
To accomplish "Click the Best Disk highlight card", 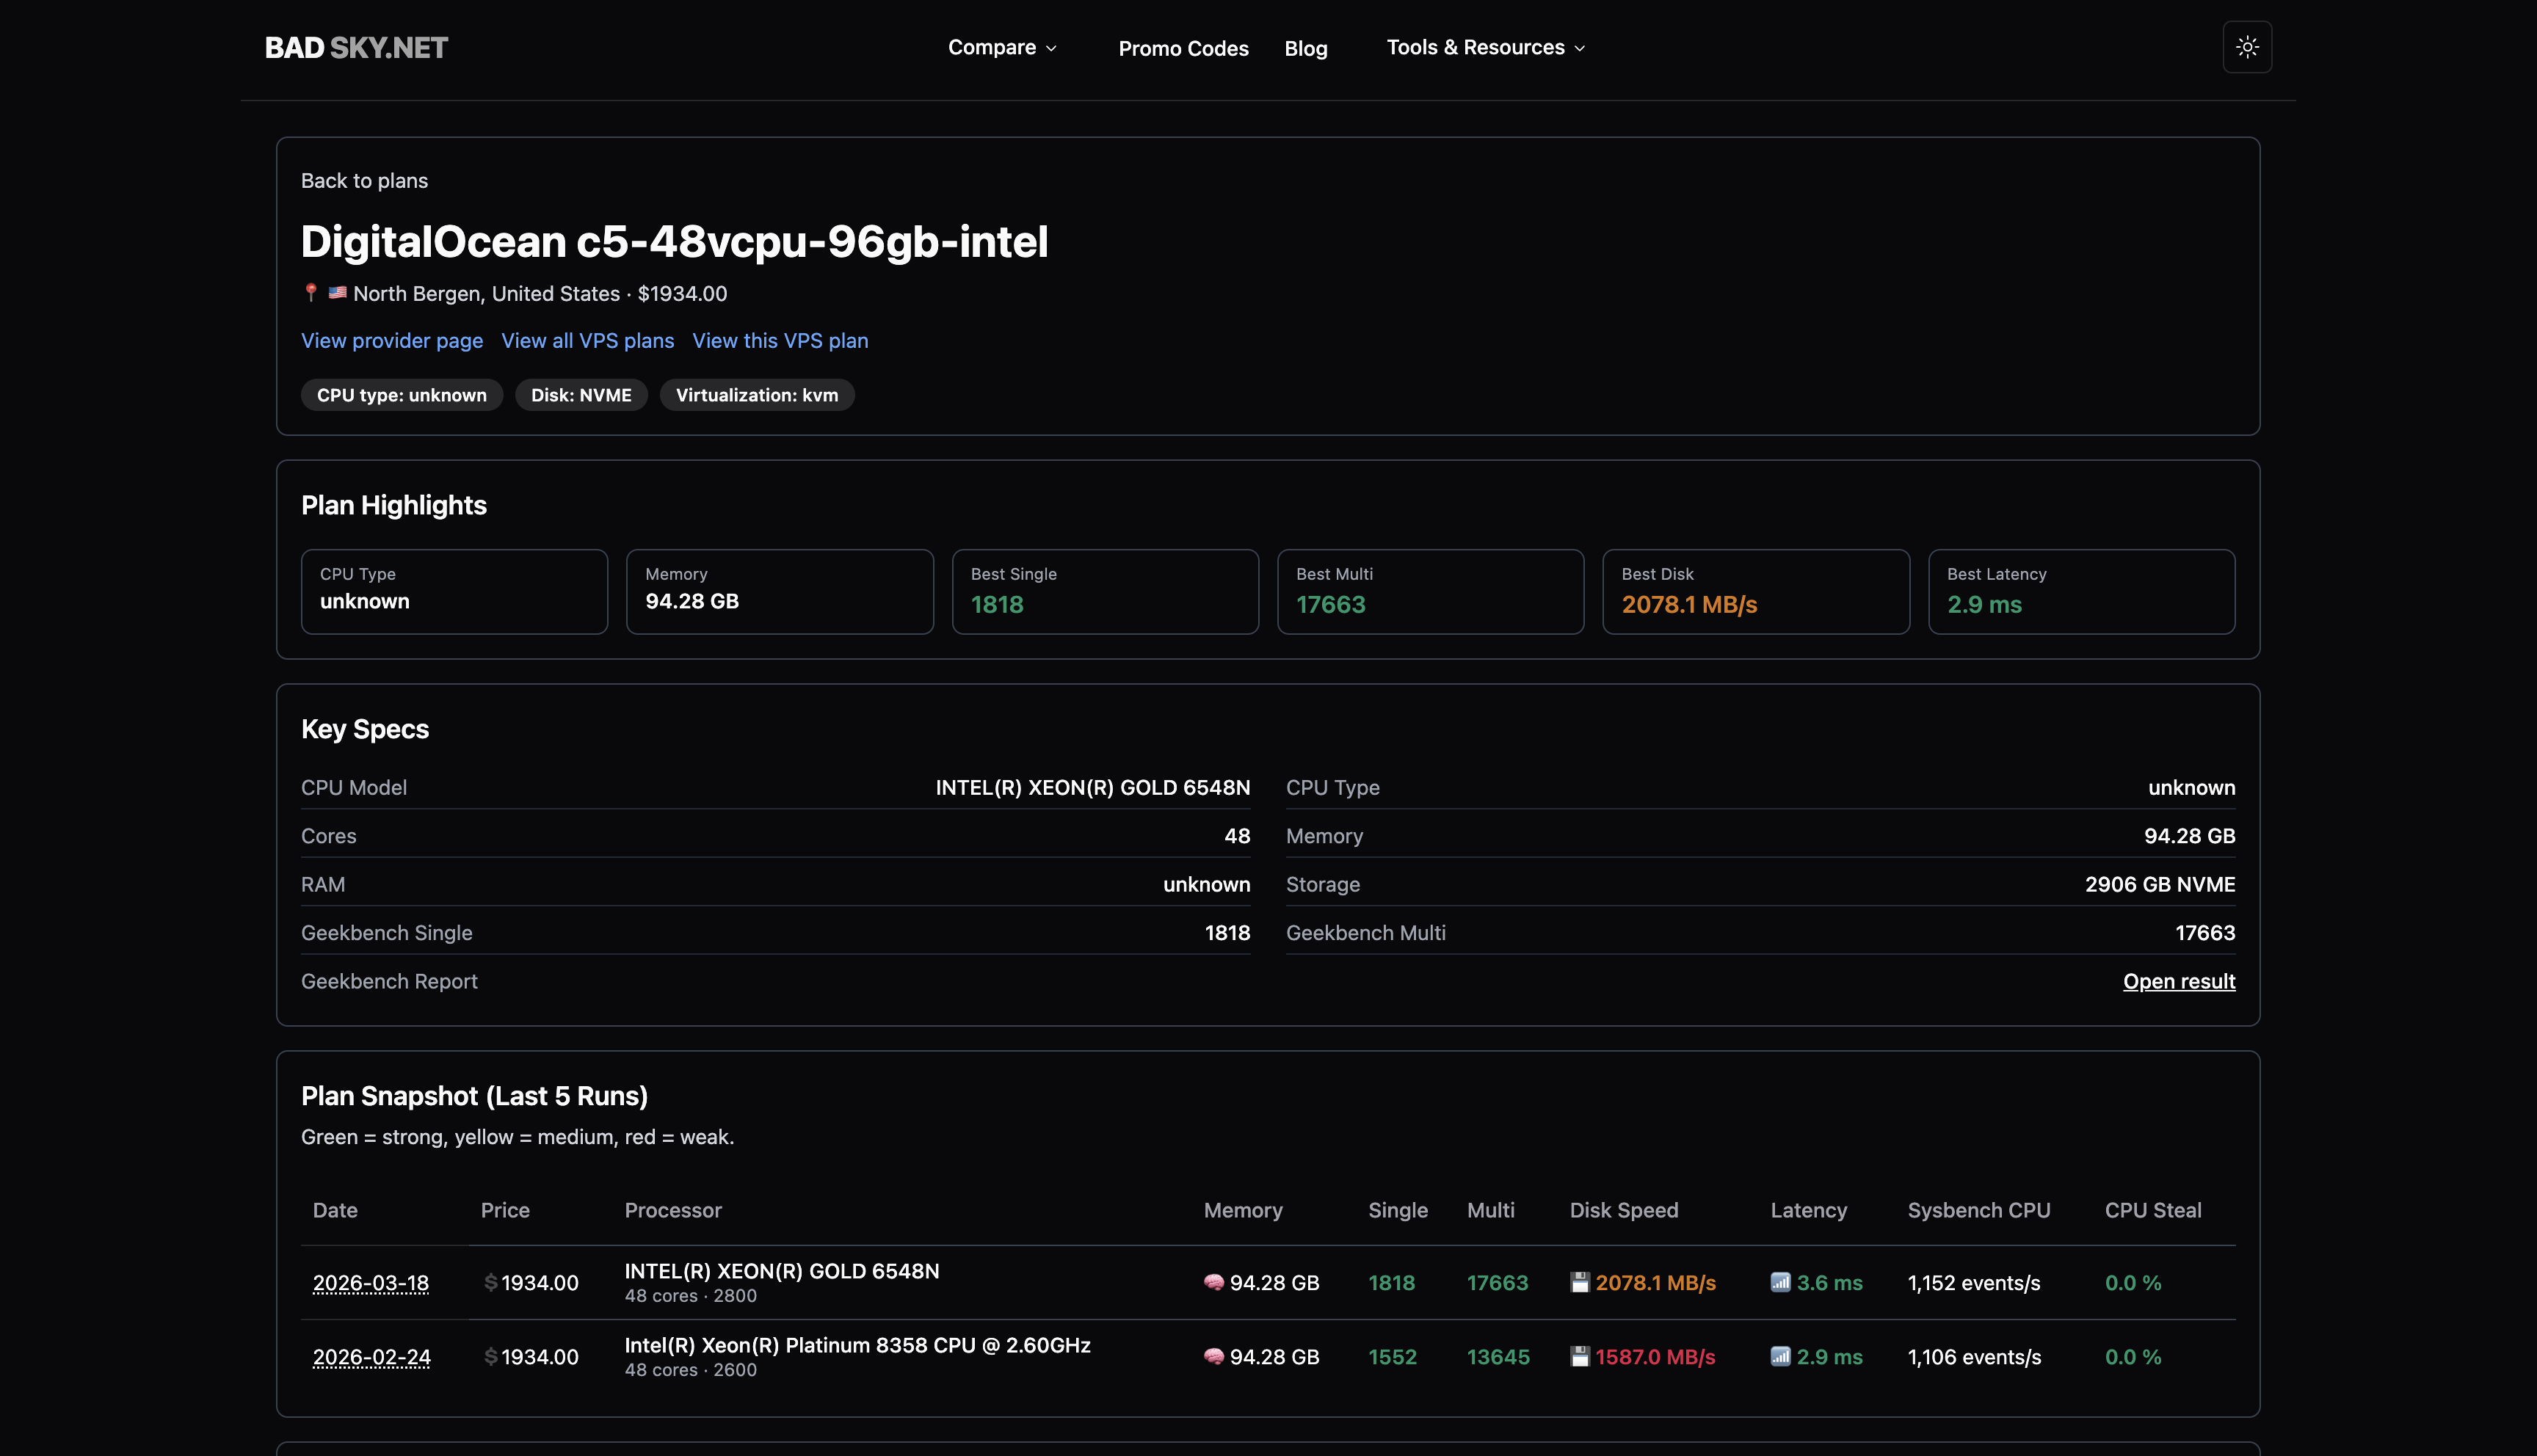I will click(x=1755, y=591).
